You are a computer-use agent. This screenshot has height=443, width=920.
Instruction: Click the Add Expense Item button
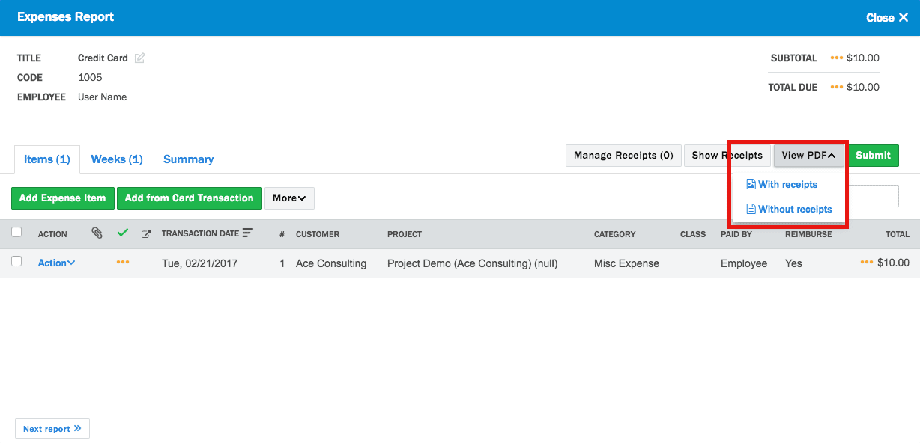coord(63,198)
